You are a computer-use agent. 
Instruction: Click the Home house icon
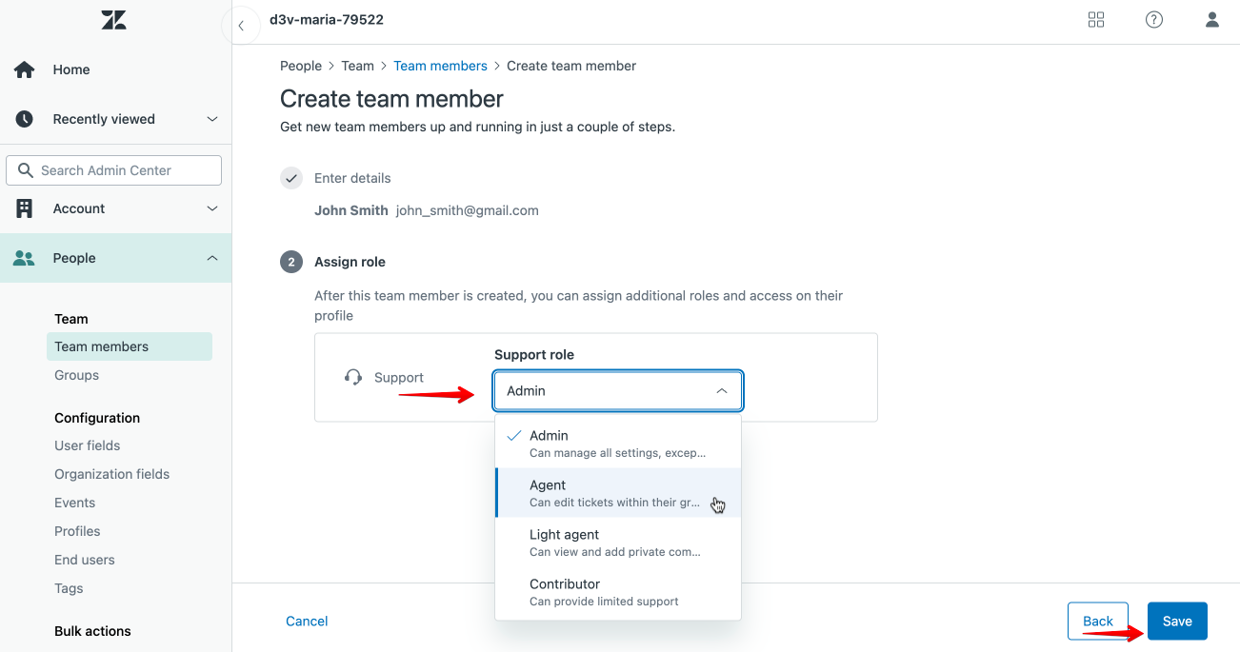[25, 69]
